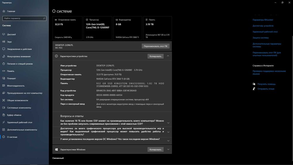Open Shared experiences icon
The image size is (293, 165).
4,100
